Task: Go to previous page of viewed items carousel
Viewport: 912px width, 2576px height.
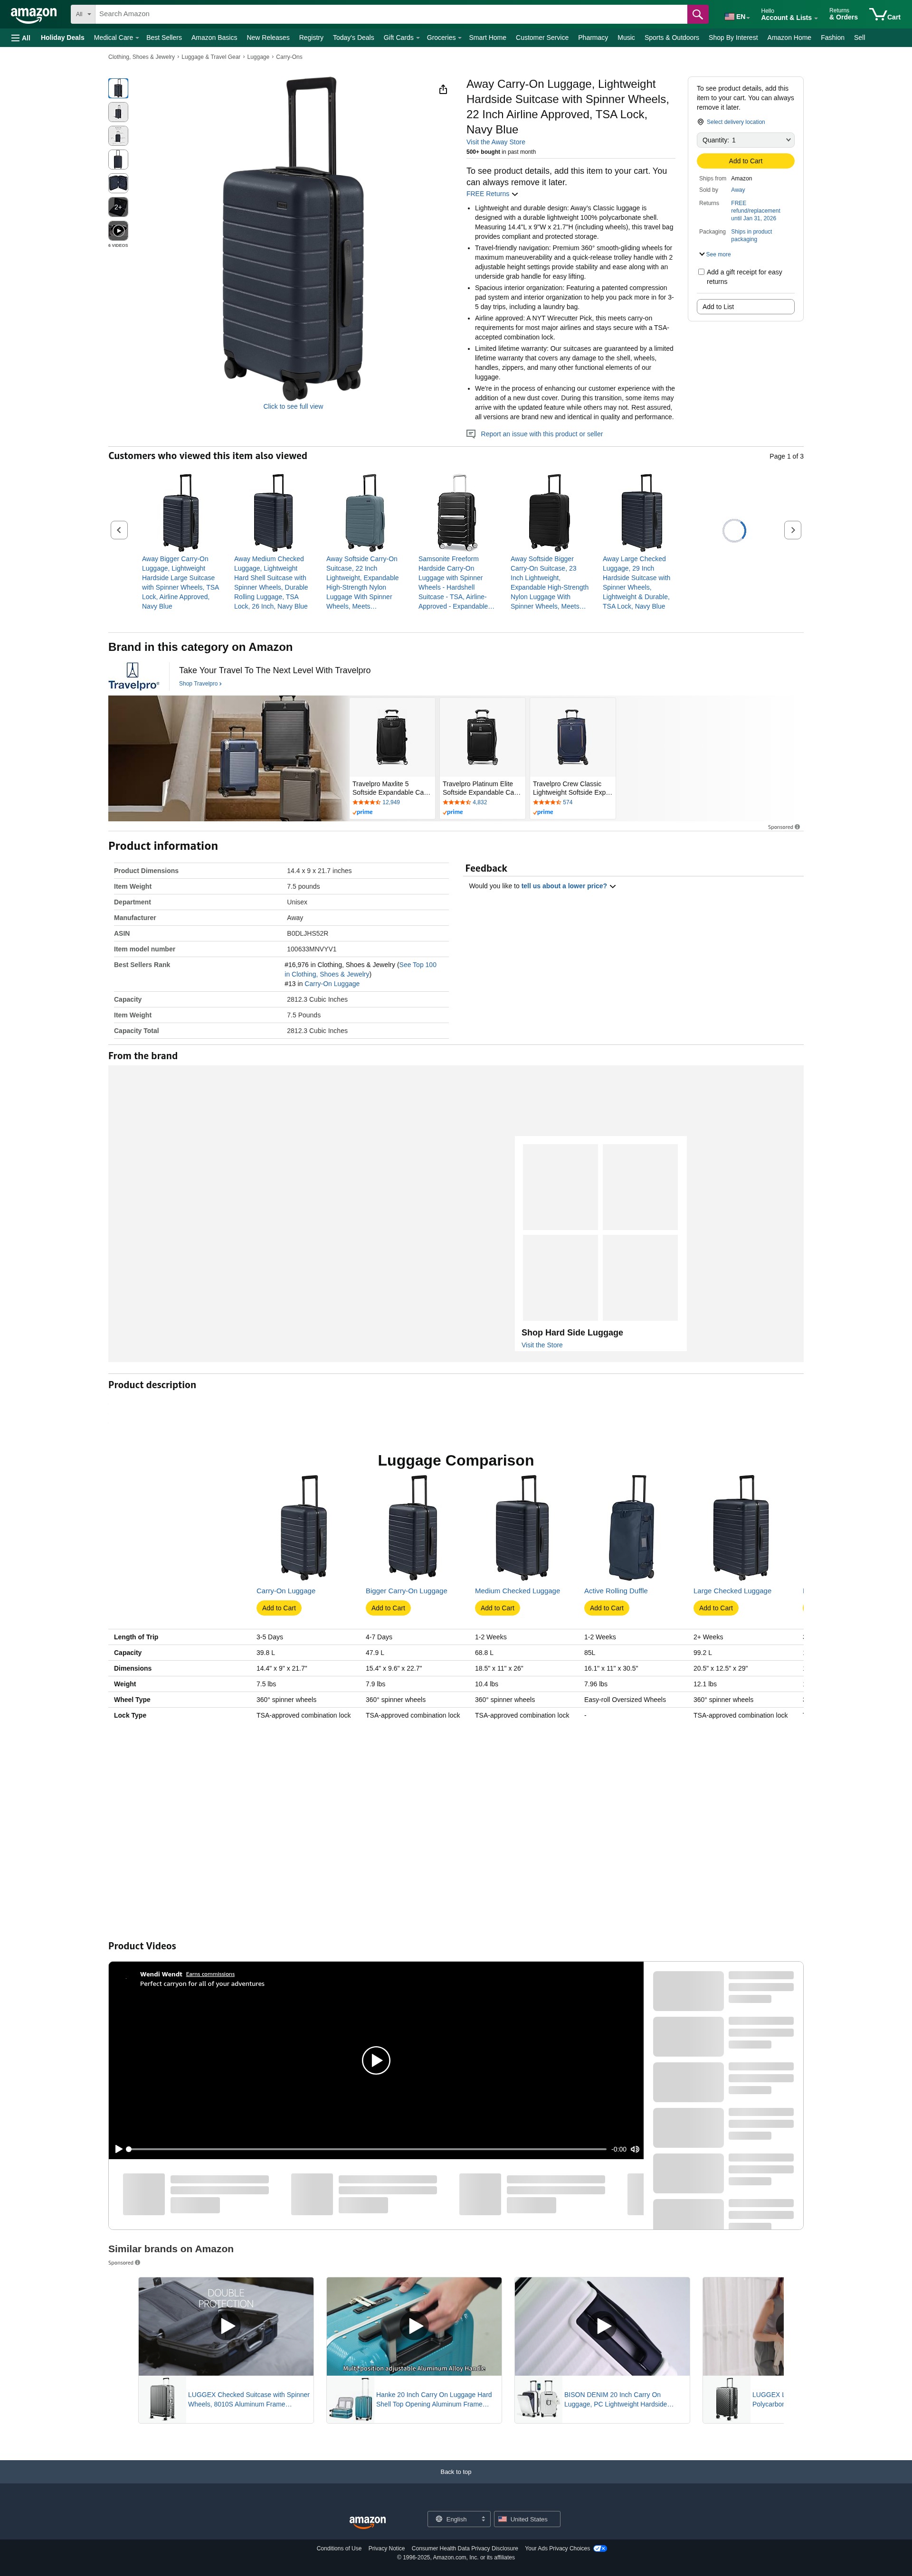Action: point(119,530)
